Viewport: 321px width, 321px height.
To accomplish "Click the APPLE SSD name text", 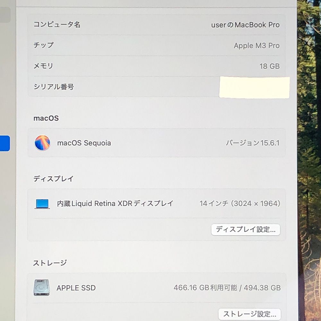I will 76,288.
